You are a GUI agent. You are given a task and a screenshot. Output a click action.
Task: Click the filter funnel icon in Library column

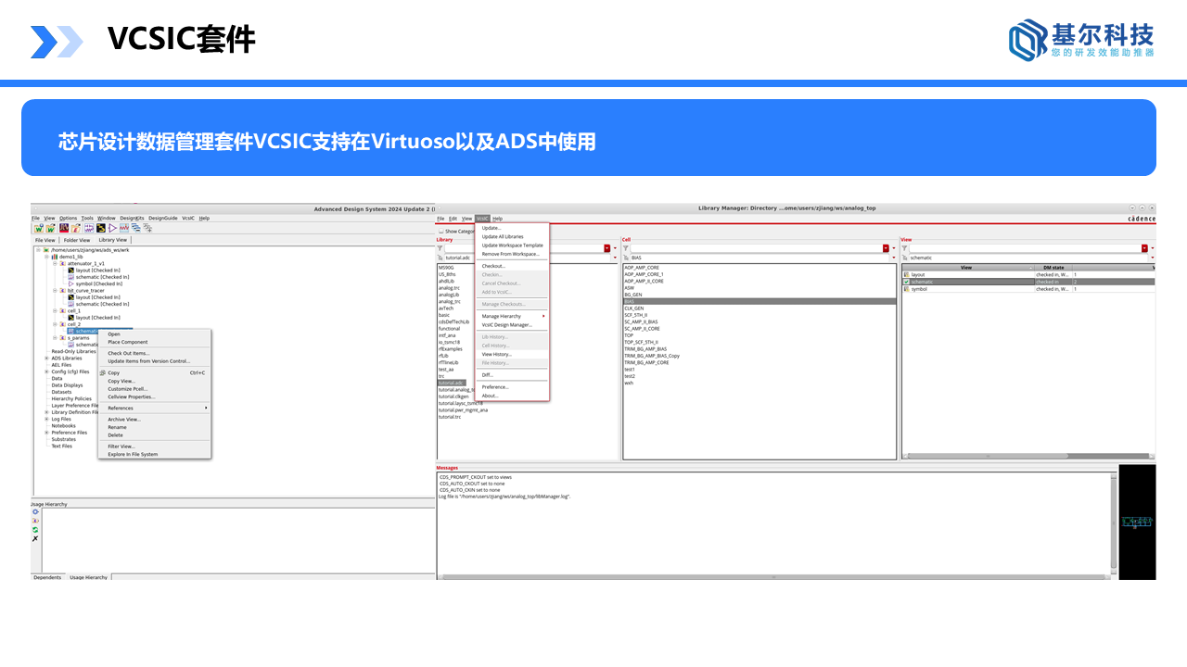pos(440,248)
